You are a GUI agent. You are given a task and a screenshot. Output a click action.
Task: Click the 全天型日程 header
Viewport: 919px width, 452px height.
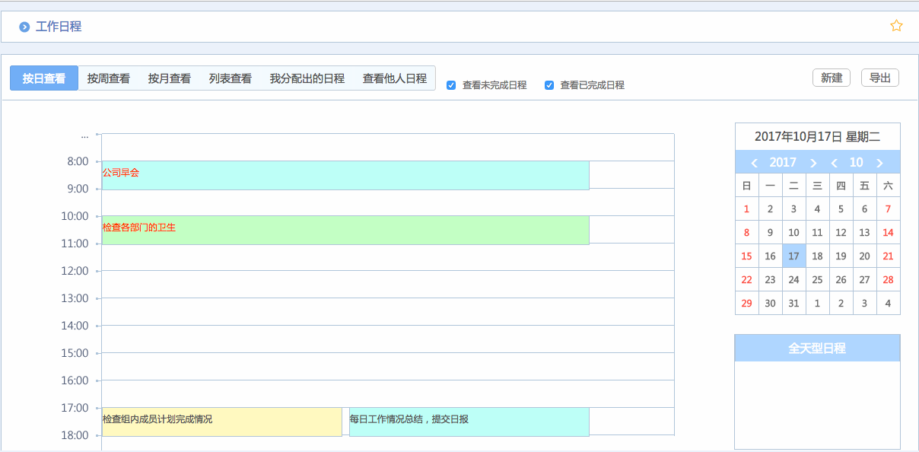point(816,347)
